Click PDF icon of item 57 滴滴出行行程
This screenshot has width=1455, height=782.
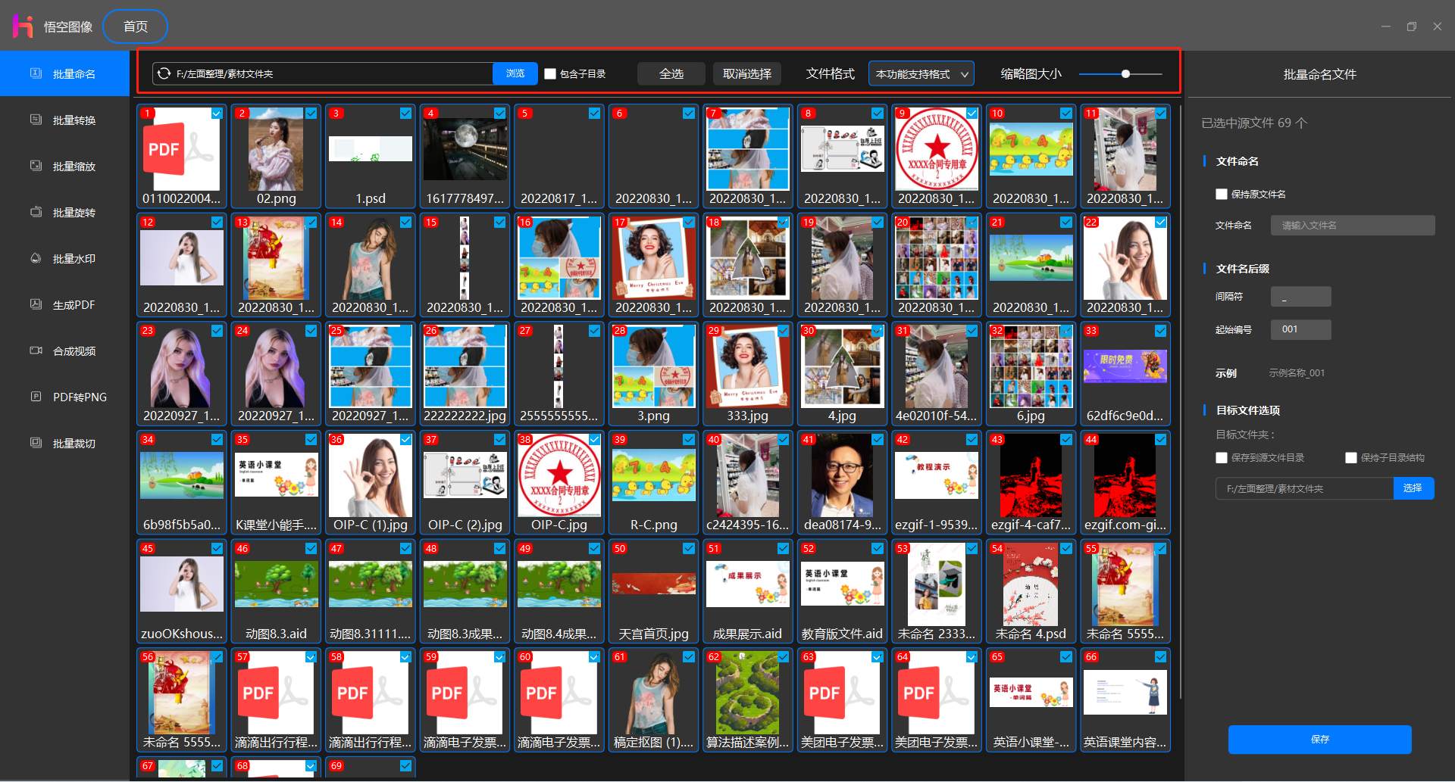275,693
